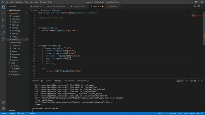Click the UTF-8 encoding indicator
The width and height of the screenshot is (205, 115).
(x=180, y=114)
